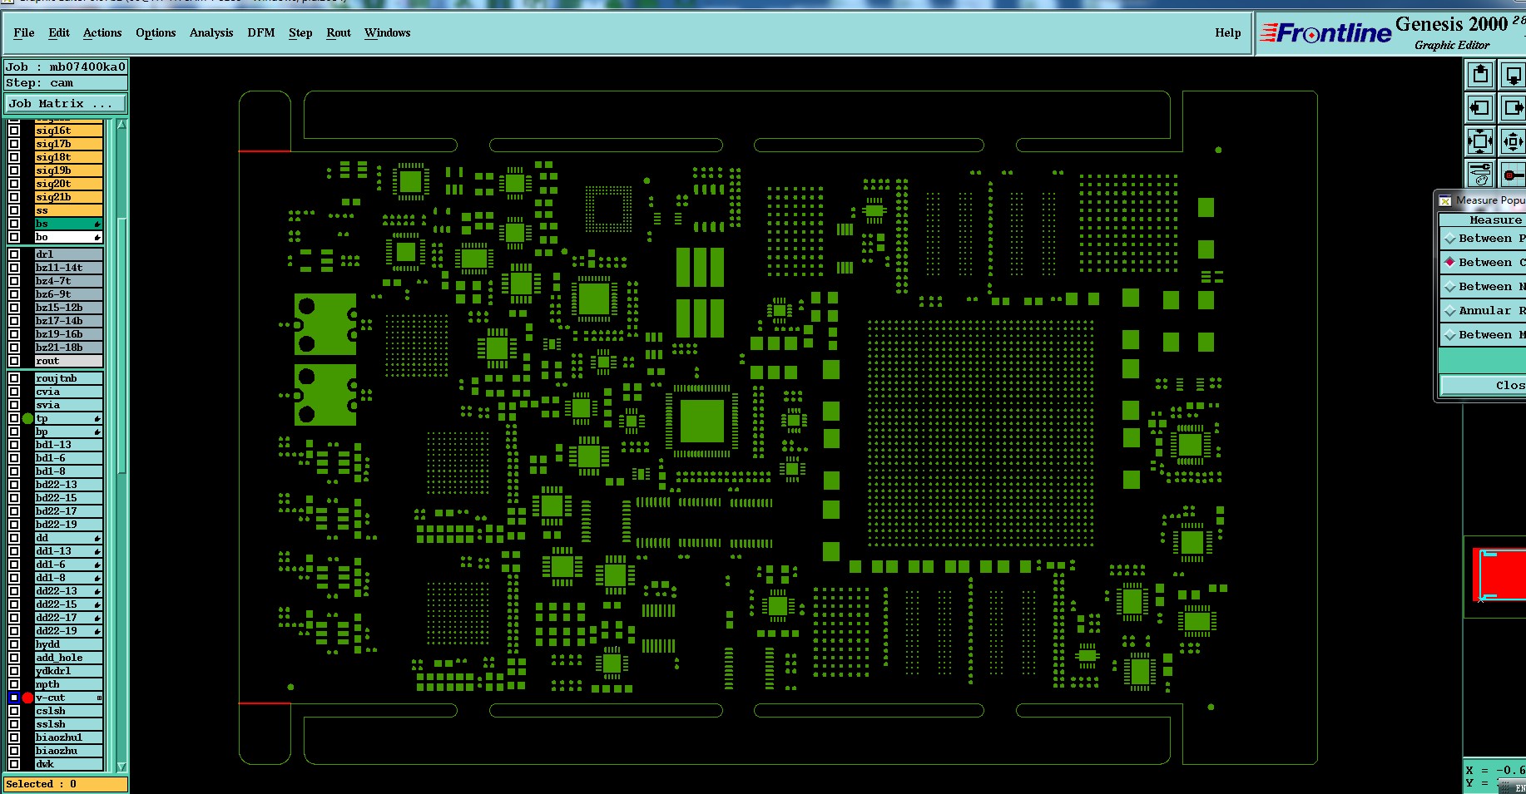
Task: Close the Measure Popup with the Close button
Action: [1484, 386]
